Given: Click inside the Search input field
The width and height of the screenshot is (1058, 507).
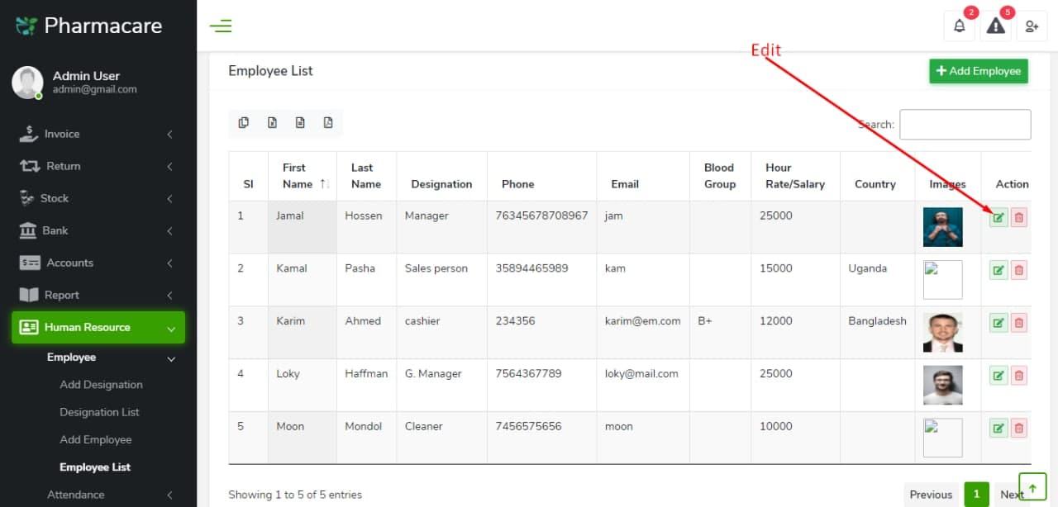Looking at the screenshot, I should 965,125.
